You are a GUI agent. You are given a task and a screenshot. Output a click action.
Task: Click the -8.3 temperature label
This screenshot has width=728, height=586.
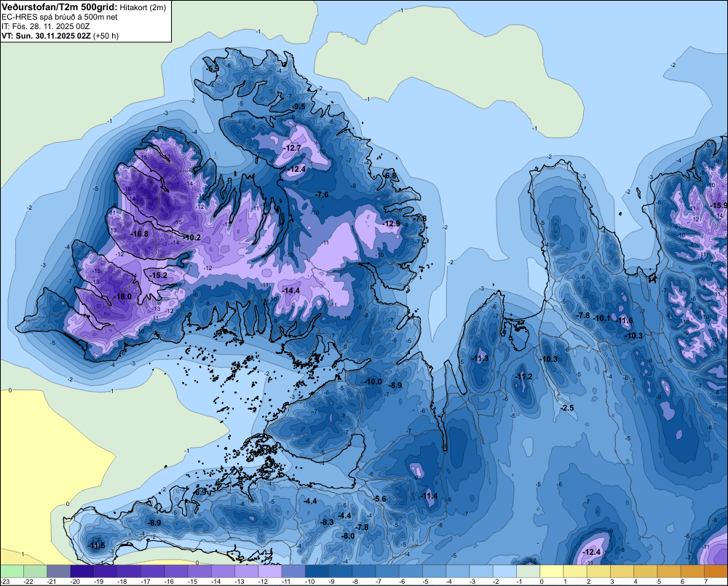coord(327,523)
